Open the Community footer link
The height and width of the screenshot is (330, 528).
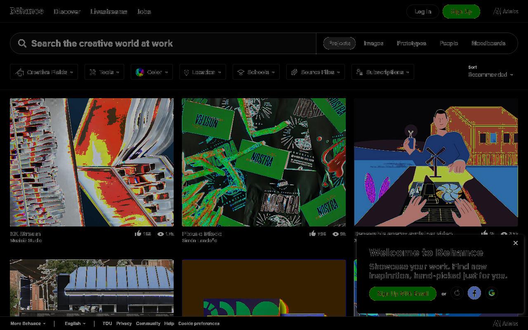148,323
